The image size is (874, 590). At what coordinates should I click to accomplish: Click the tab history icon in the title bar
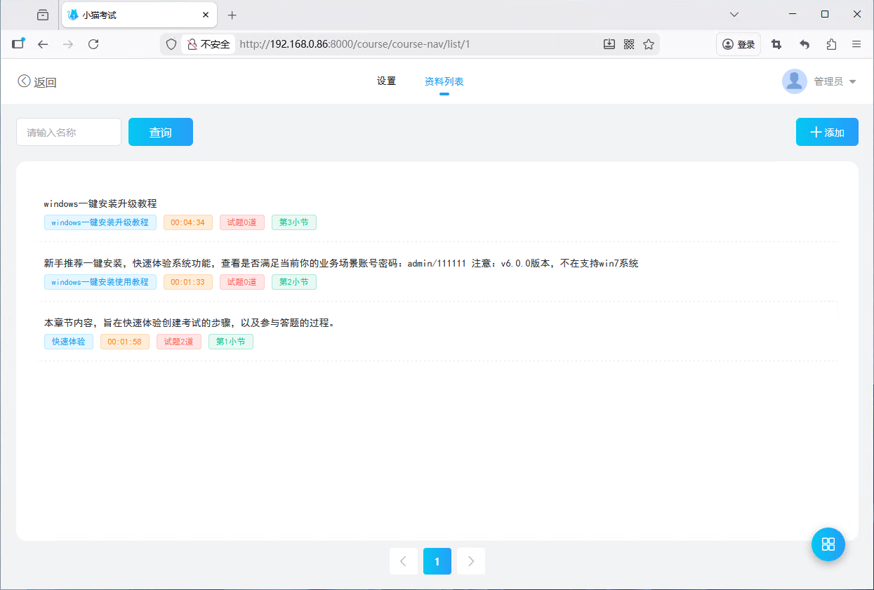[43, 15]
